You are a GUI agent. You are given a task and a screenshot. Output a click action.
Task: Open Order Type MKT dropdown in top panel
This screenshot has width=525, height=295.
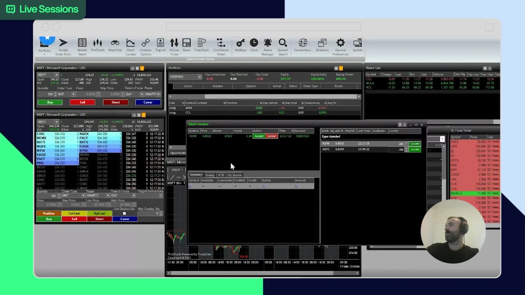73,94
